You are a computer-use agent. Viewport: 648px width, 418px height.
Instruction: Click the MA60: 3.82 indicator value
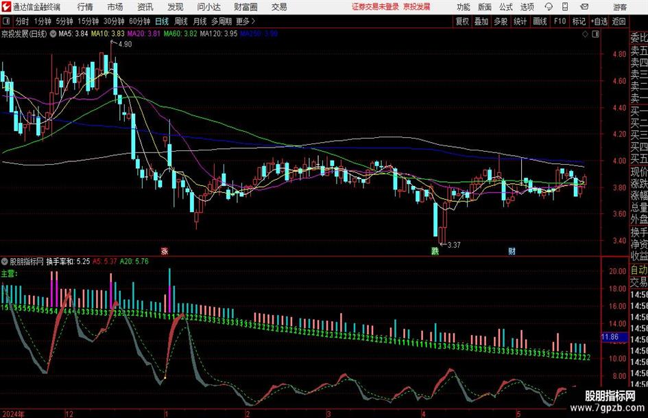[x=180, y=34]
